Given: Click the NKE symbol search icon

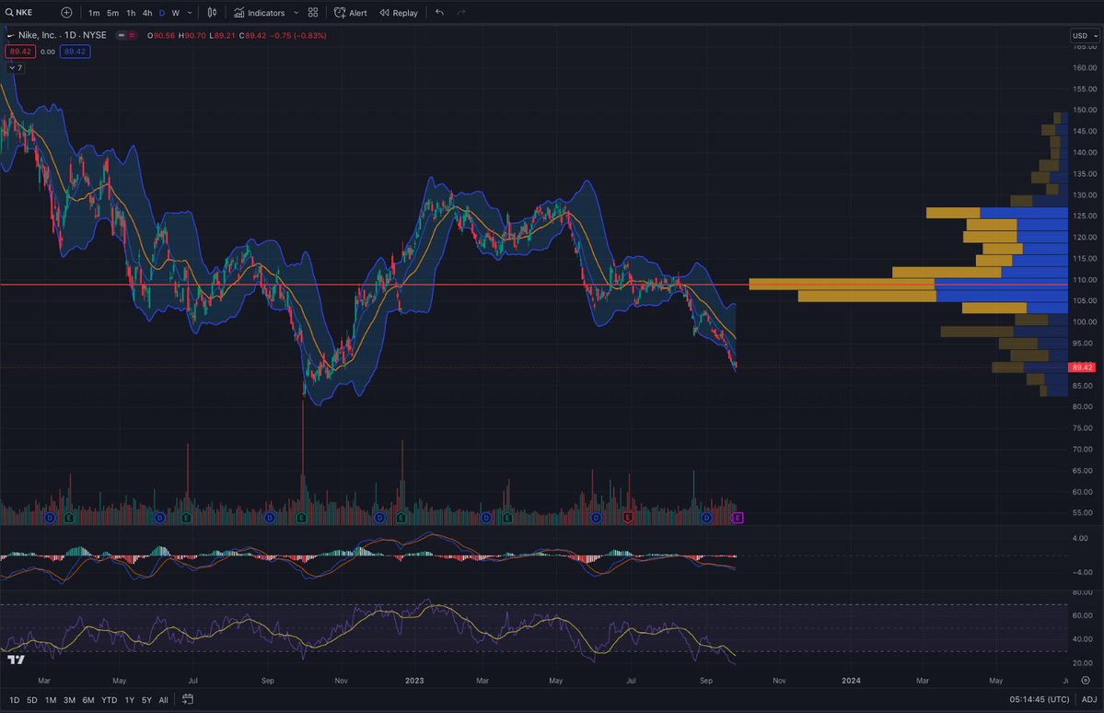Looking at the screenshot, I should 9,13.
